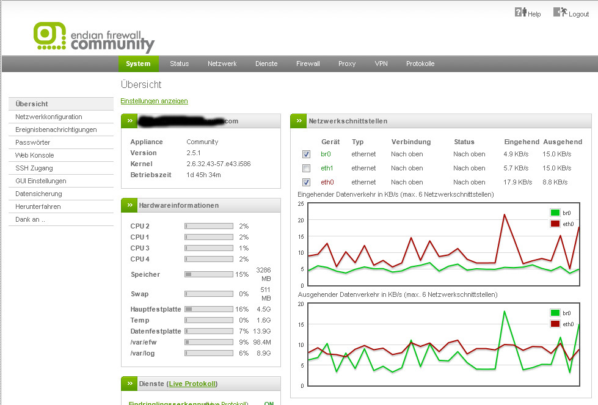Image resolution: width=598 pixels, height=405 pixels.
Task: Click the green br0 legend swatch in incoming chart
Action: [x=555, y=213]
